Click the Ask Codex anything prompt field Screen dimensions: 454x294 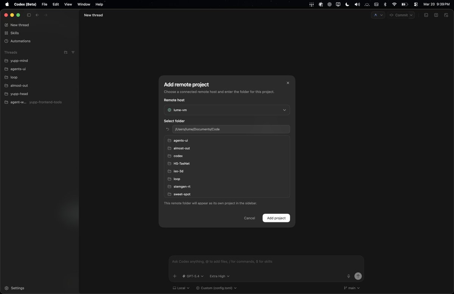click(266, 261)
